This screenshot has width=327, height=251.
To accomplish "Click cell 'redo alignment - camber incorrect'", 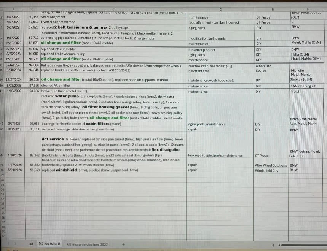I will (221, 22).
